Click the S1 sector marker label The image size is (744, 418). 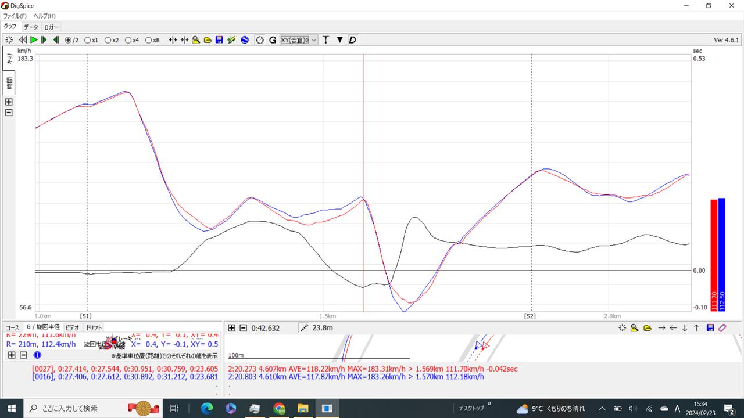pos(86,316)
